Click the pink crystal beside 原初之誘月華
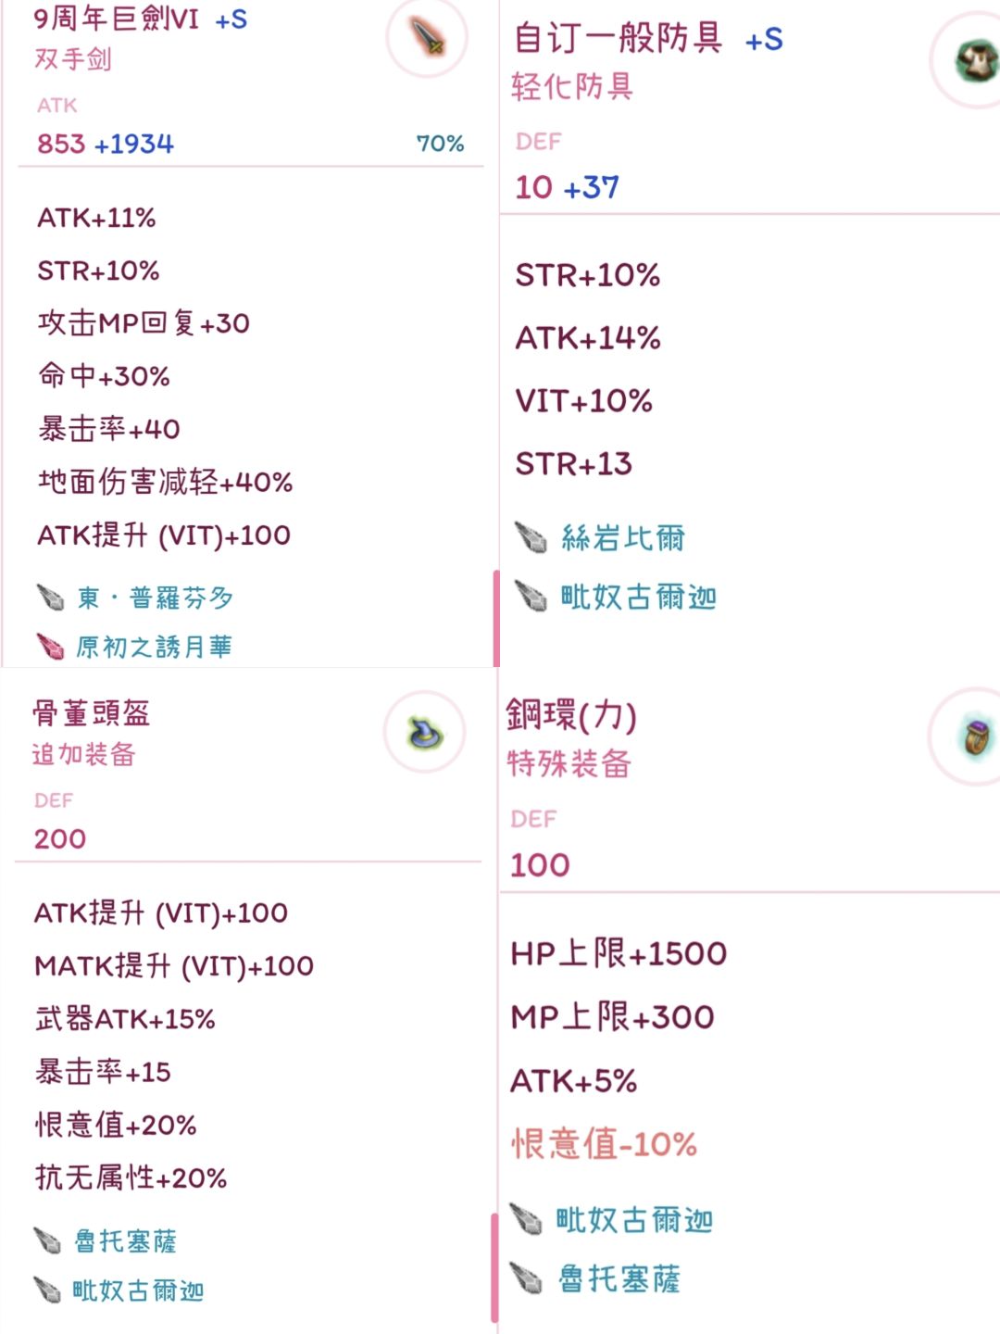This screenshot has height=1334, width=1000. (x=50, y=646)
